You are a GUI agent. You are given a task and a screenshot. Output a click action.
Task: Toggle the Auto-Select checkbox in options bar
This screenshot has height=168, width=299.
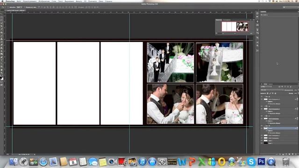tap(8, 7)
